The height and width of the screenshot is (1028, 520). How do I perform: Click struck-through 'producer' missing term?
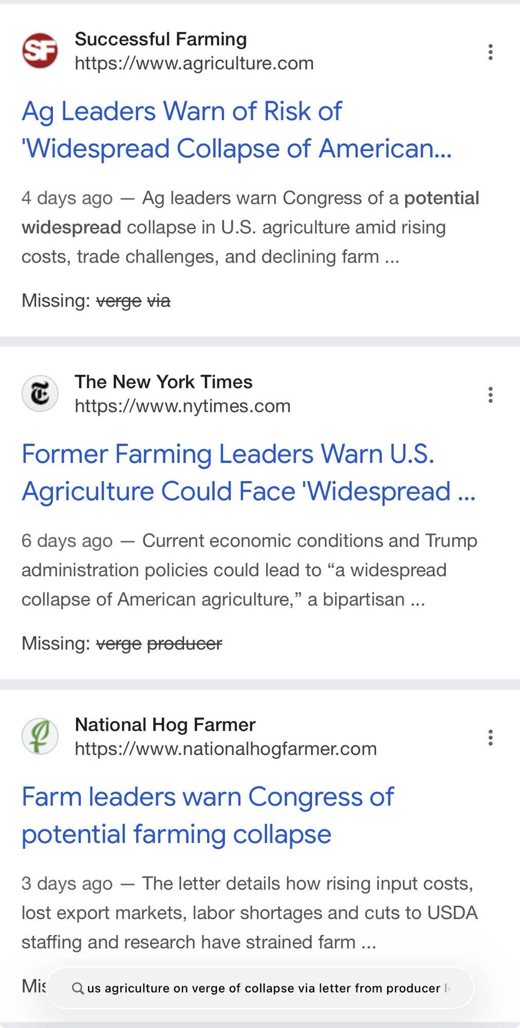point(184,644)
